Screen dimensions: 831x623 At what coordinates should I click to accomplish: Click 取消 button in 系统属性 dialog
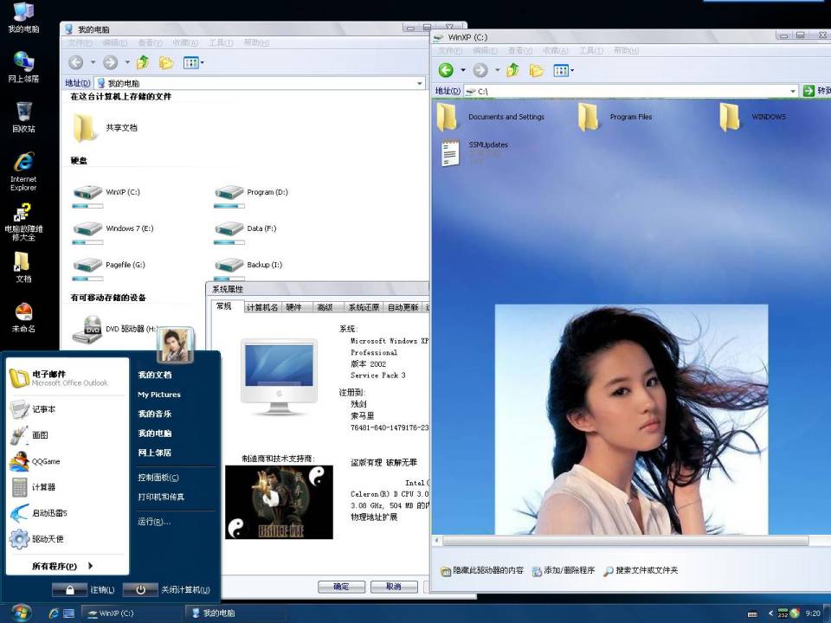(x=394, y=587)
